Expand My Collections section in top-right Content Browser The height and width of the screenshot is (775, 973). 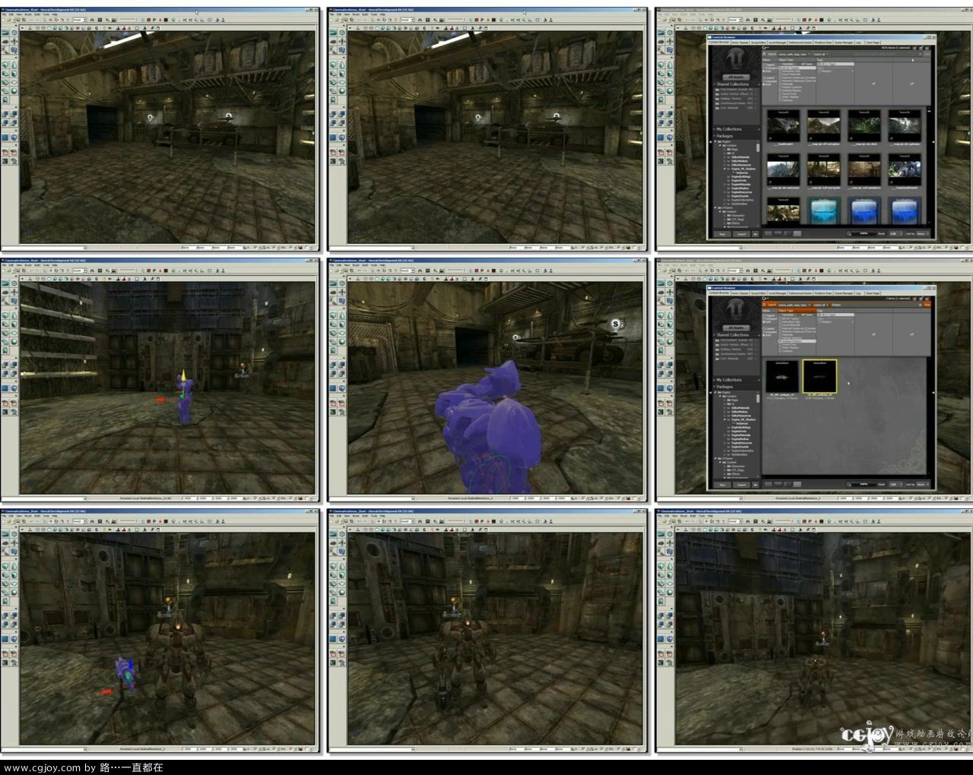tap(714, 129)
